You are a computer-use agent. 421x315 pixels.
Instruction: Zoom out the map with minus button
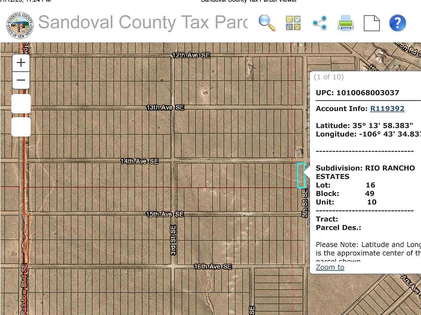21,80
